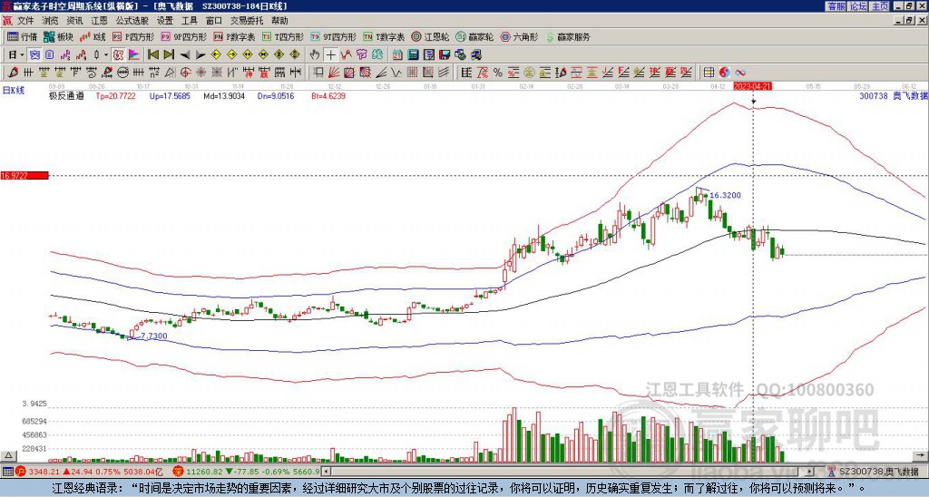
Task: Click the 客服 button in title bar
Action: click(836, 6)
